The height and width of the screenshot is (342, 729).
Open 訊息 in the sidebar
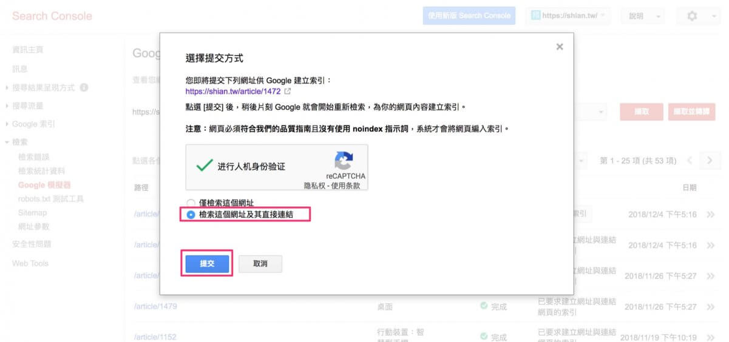[x=20, y=69]
